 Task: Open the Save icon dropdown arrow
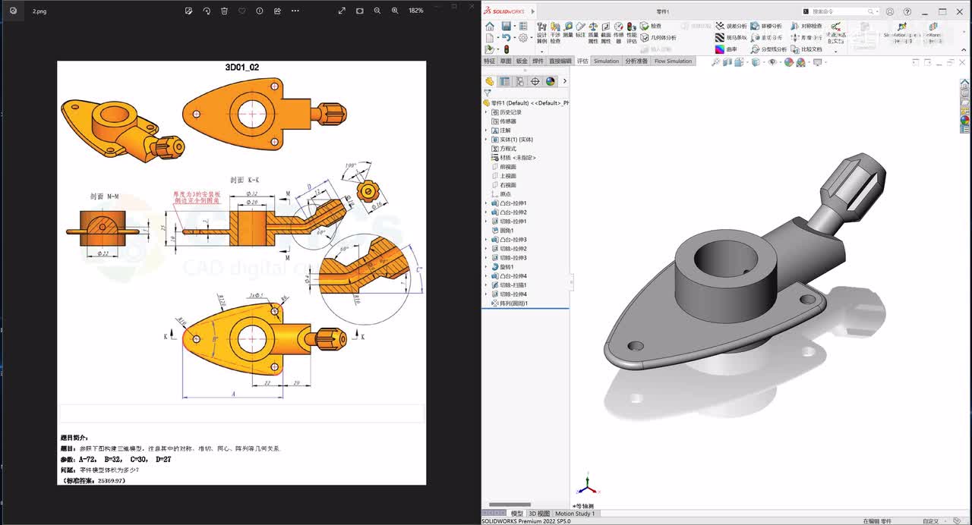click(514, 27)
